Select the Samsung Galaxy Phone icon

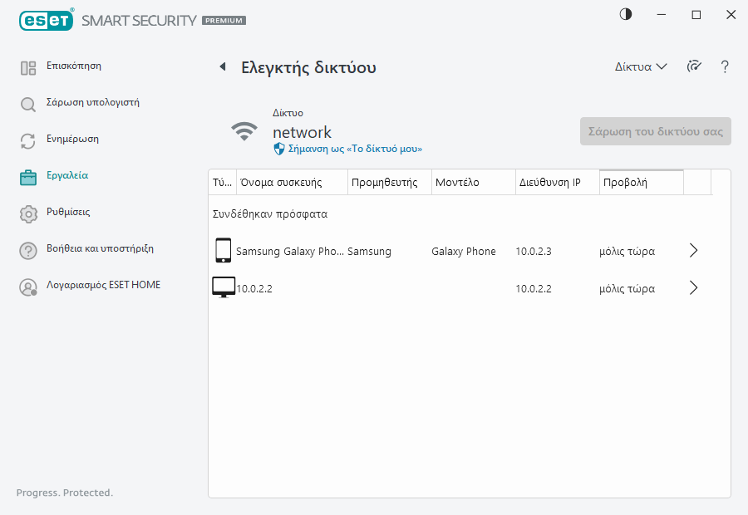coord(223,251)
